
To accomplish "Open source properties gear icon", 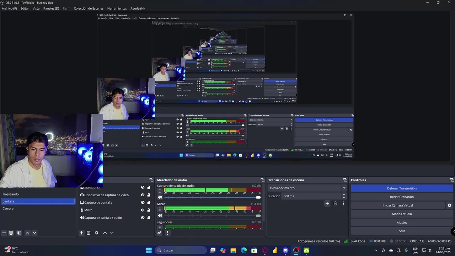I will click(97, 233).
